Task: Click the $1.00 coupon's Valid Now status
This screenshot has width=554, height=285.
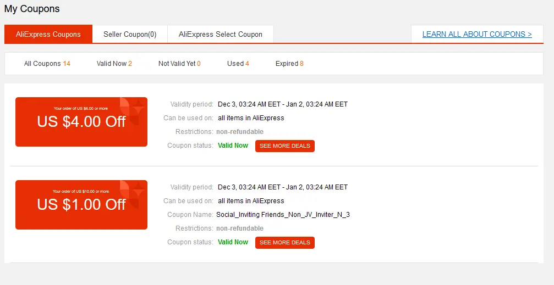Action: click(x=233, y=242)
